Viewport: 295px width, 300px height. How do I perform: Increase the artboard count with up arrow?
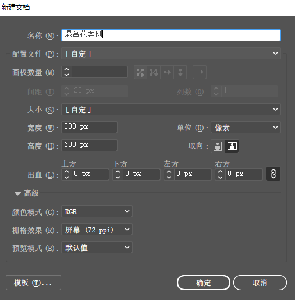click(x=66, y=69)
